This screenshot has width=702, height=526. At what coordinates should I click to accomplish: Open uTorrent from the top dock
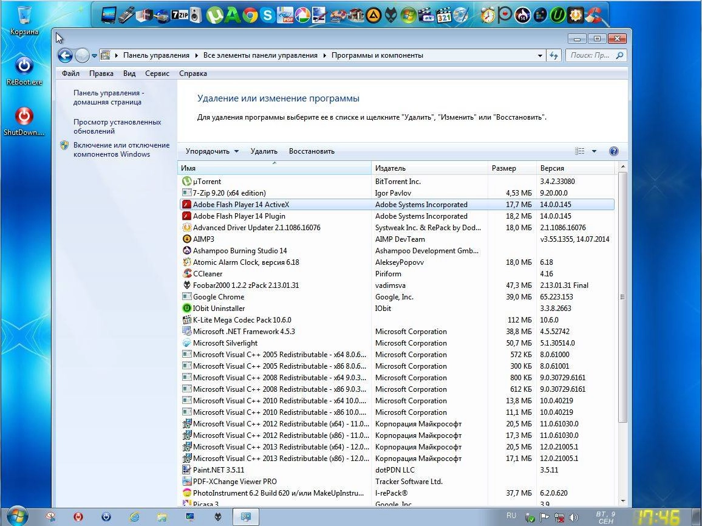pyautogui.click(x=214, y=15)
